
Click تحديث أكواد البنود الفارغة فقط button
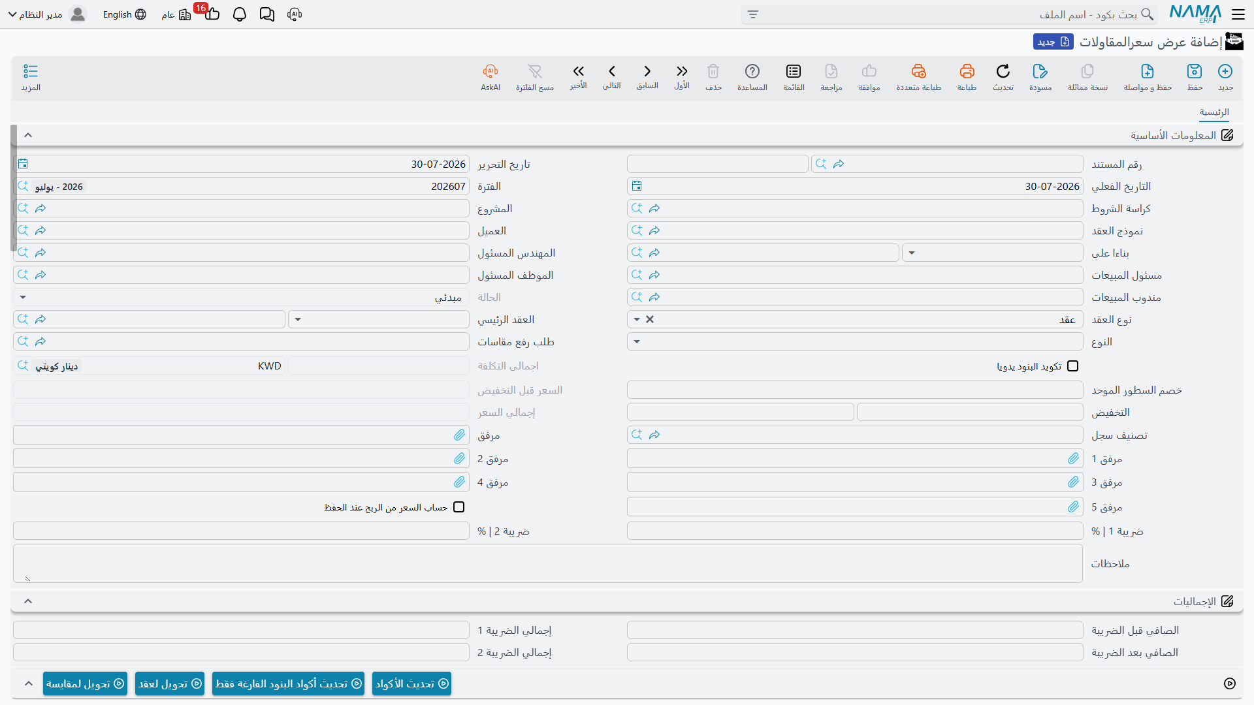tap(288, 683)
